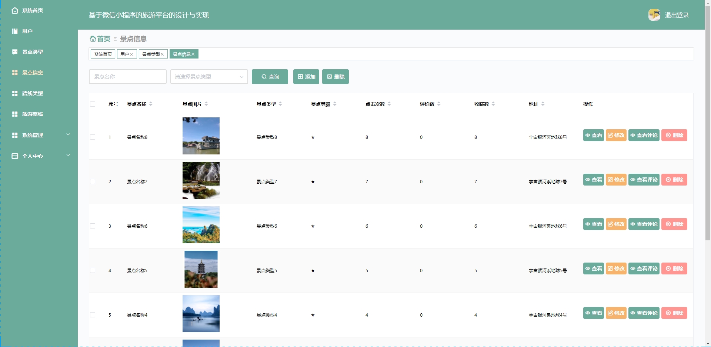Click the scrollbar down arrow
The height and width of the screenshot is (347, 711).
(x=708, y=344)
